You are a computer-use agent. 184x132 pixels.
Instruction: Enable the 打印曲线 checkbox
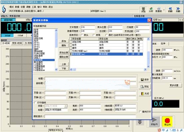click(35, 103)
